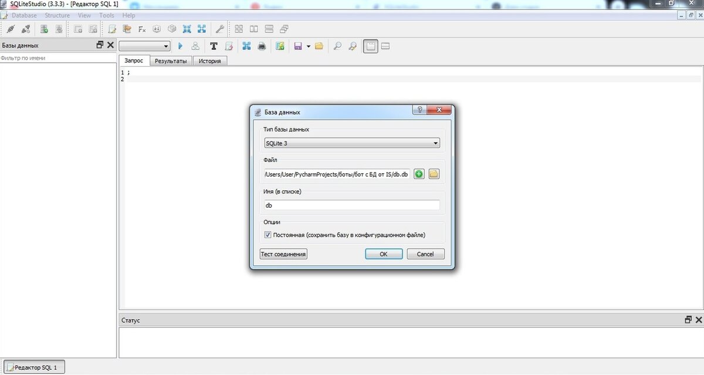Viewport: 704px width, 375px height.
Task: Close the Базы данных panel
Action: (110, 45)
